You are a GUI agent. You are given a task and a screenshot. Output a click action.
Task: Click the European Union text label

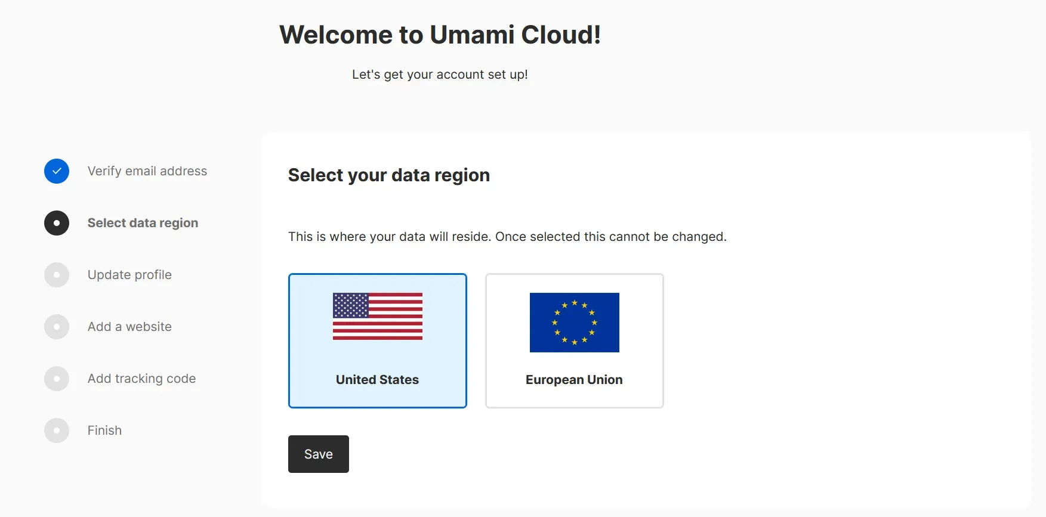tap(574, 380)
